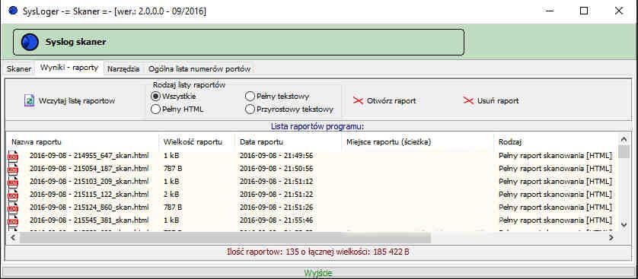The height and width of the screenshot is (279, 638).
Task: Click the SysLoger blue globe title icon
Action: [x=13, y=11]
